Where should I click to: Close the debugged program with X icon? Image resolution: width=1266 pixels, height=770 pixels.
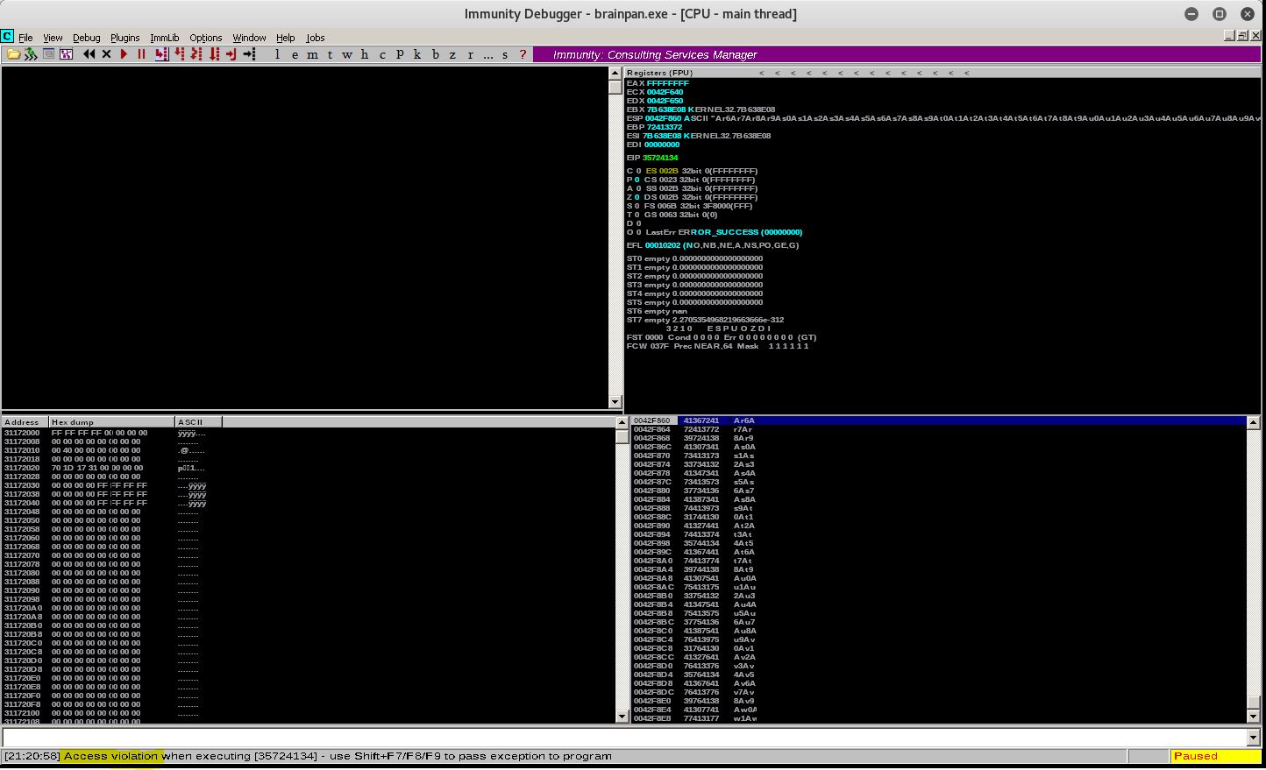click(106, 54)
